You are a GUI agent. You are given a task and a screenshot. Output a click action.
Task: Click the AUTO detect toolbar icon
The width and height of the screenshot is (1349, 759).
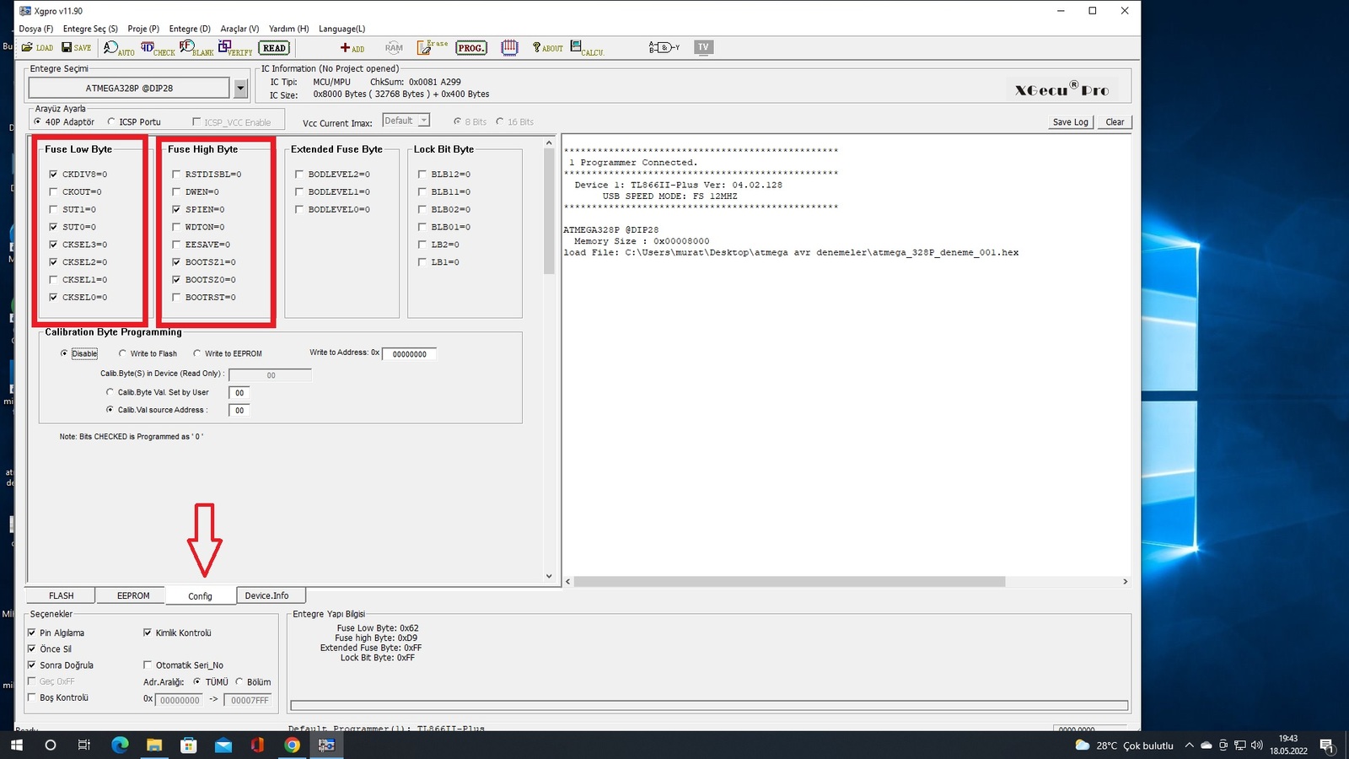pos(119,48)
